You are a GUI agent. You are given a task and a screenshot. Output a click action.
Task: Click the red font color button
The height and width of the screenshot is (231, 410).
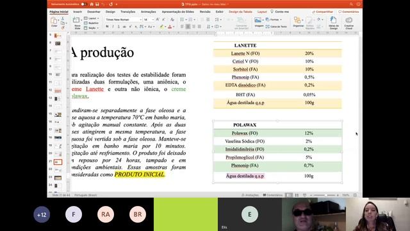pos(170,27)
